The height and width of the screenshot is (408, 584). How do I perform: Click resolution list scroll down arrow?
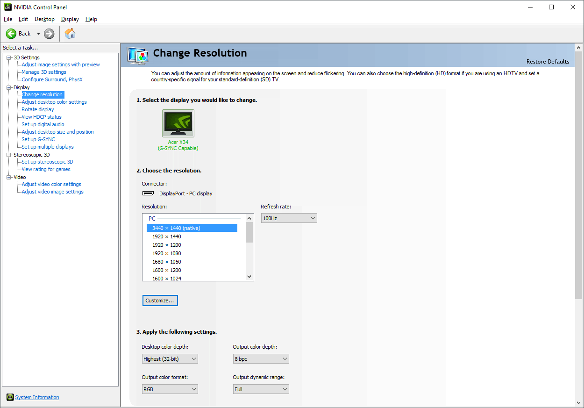click(249, 277)
